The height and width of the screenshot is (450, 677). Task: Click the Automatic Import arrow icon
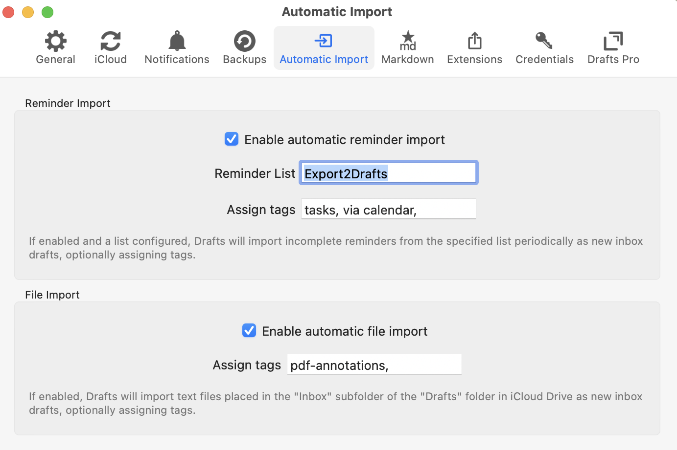[x=324, y=41]
